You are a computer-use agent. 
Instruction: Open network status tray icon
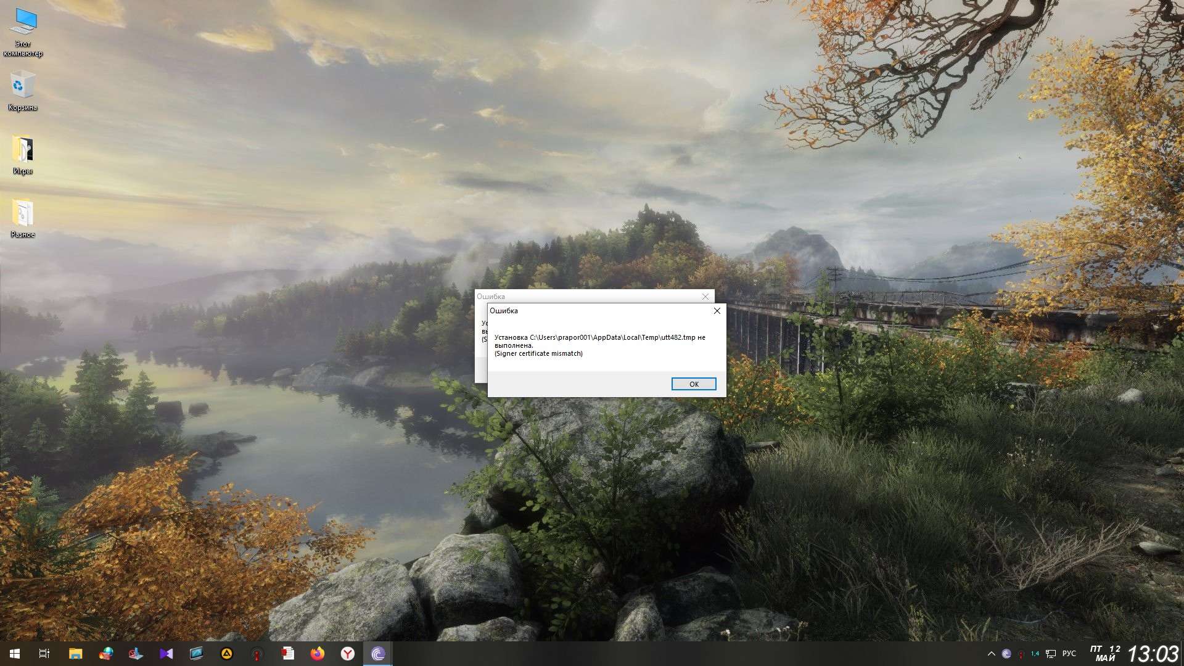click(1051, 654)
